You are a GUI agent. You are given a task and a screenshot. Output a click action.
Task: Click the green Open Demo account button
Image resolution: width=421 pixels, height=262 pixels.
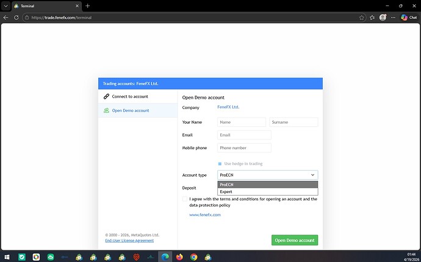[295, 240]
